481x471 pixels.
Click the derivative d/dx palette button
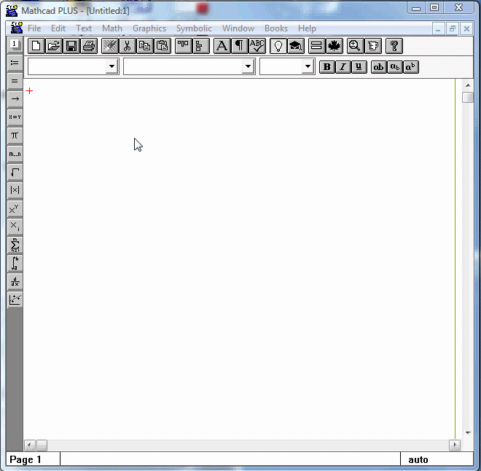15,281
